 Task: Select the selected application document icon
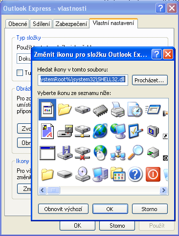click(x=47, y=110)
